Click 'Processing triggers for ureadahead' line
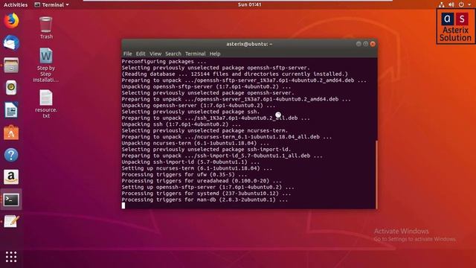This screenshot has width=476, height=268. tap(202, 181)
